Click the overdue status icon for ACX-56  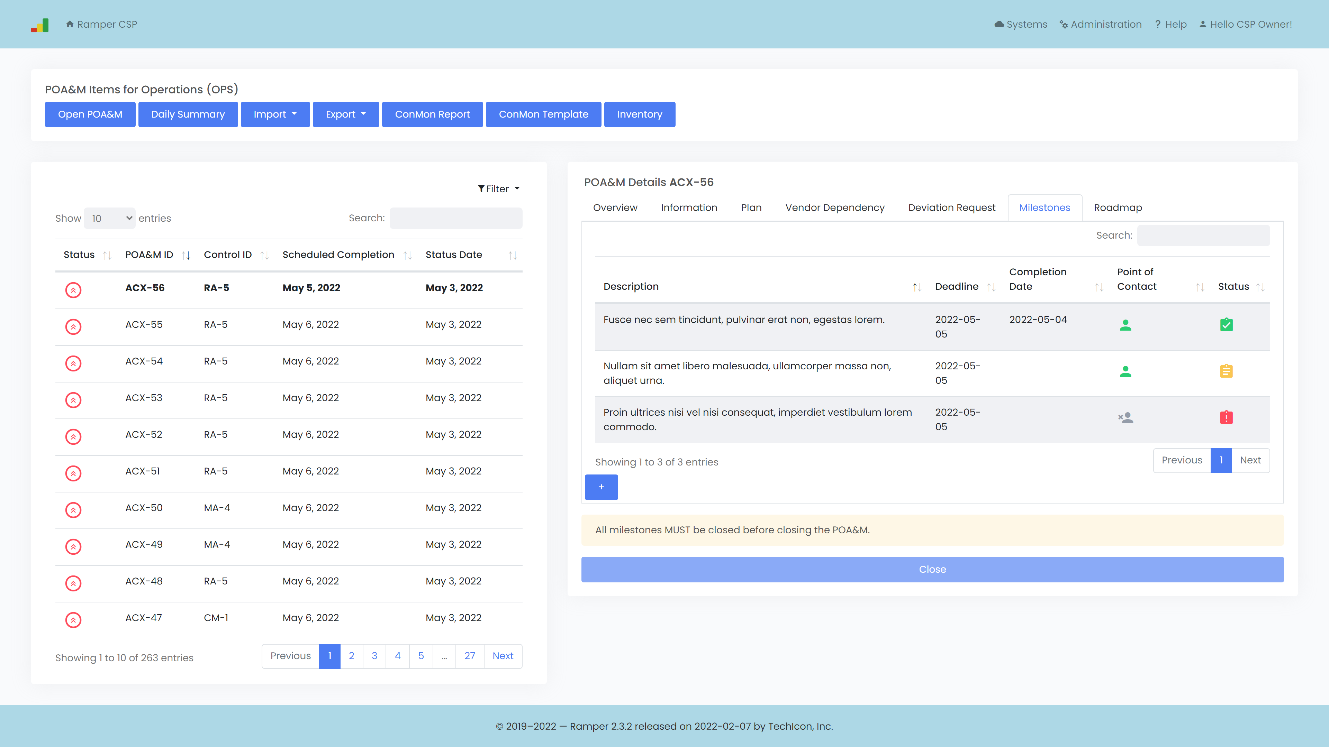click(x=73, y=290)
